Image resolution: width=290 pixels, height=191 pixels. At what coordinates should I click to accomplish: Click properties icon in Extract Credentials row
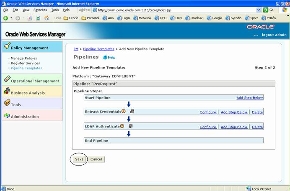132,112
